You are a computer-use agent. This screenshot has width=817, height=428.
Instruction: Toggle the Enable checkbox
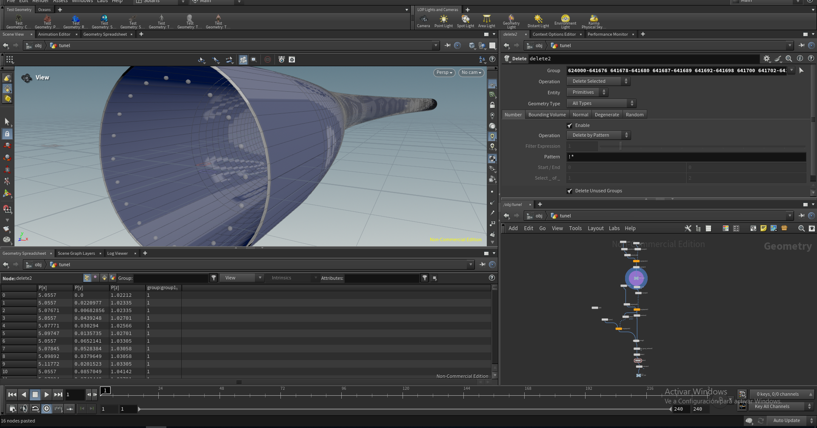pyautogui.click(x=570, y=126)
